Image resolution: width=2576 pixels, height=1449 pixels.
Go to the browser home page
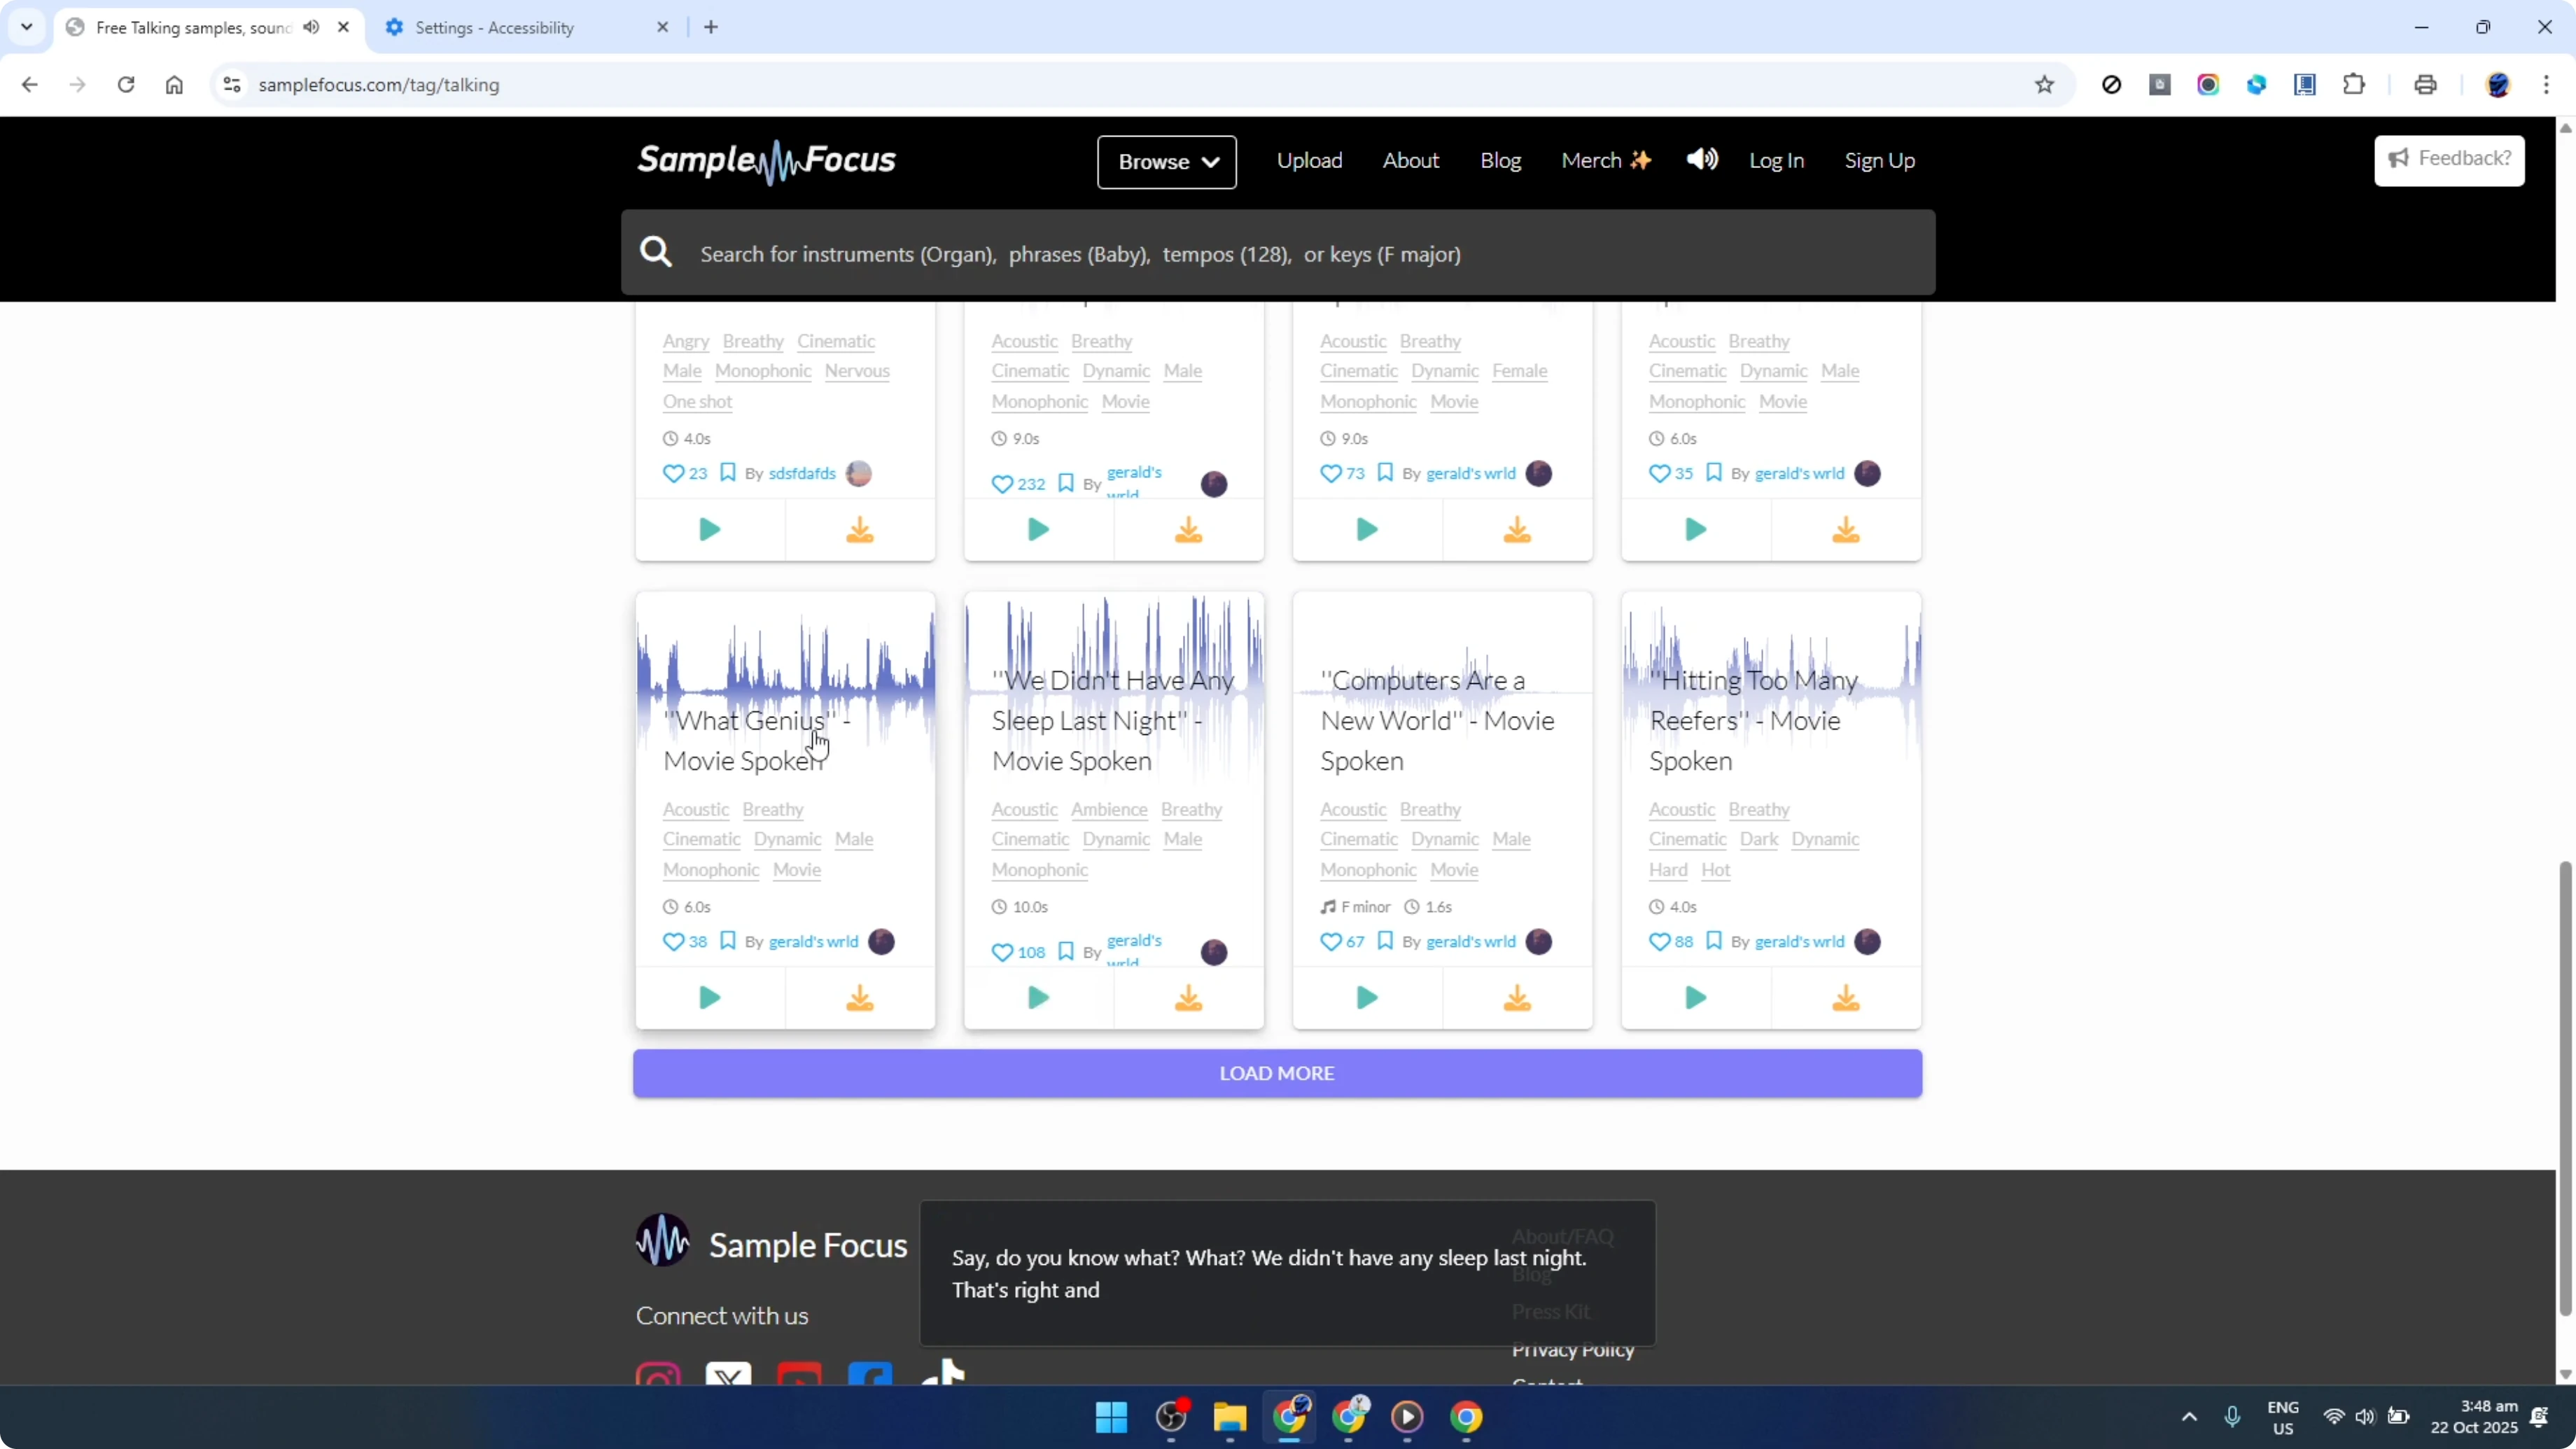tap(174, 85)
